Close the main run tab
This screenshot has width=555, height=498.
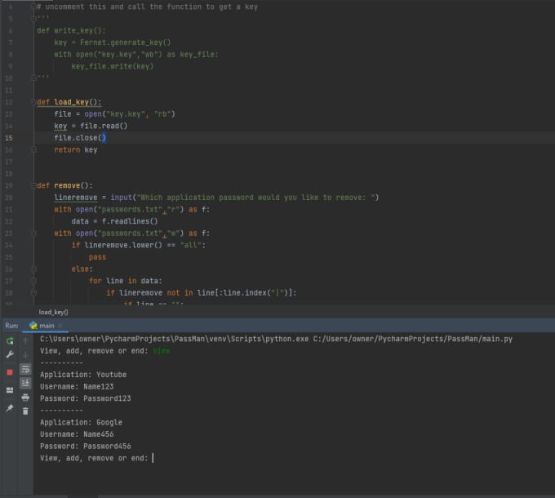coord(60,326)
